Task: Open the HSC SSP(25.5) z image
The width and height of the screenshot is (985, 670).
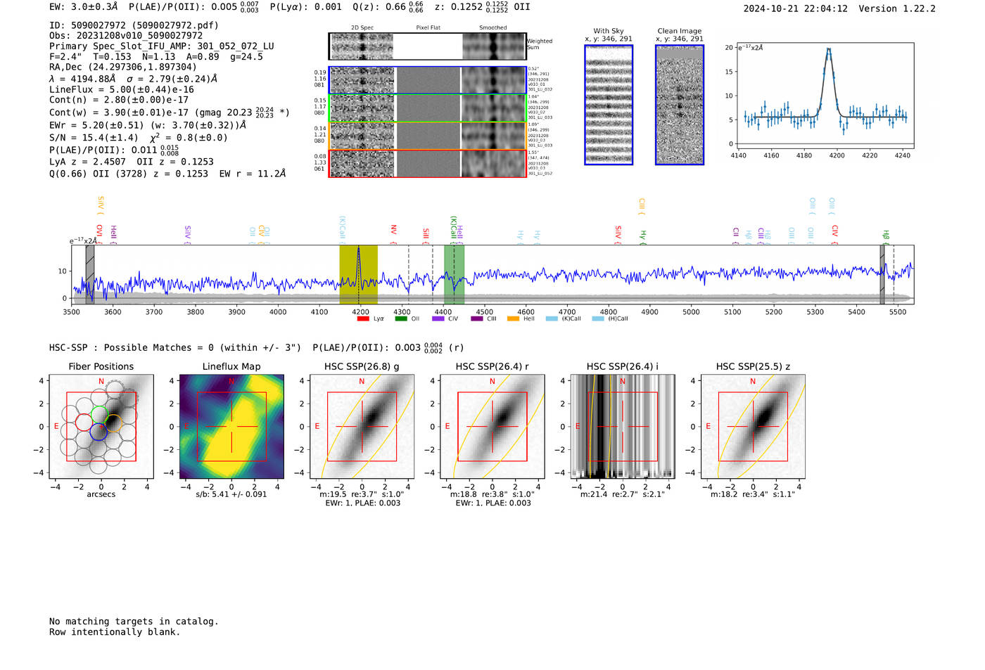Action: tap(753, 426)
